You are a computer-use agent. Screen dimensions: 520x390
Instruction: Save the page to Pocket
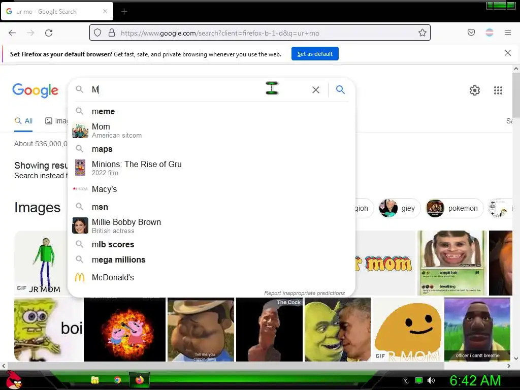471,32
